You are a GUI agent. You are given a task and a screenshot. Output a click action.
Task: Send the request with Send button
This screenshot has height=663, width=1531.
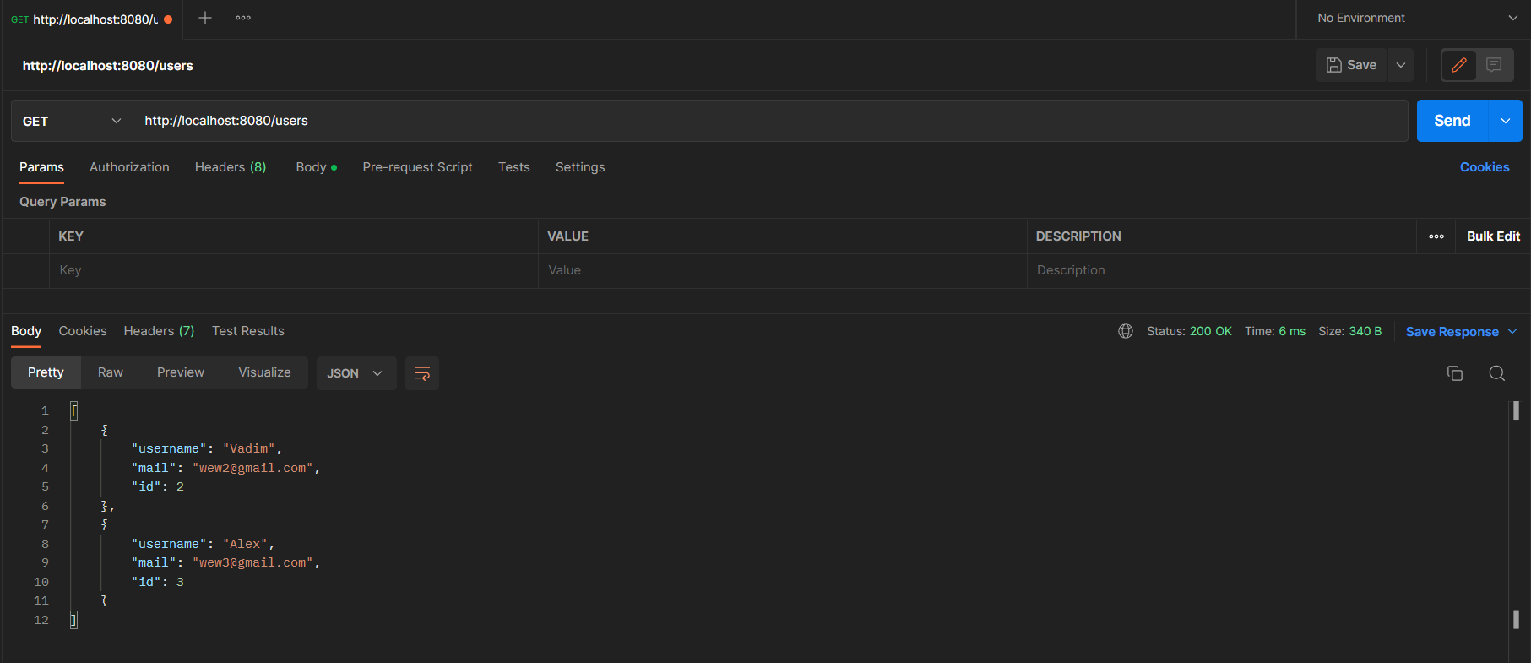coord(1452,121)
